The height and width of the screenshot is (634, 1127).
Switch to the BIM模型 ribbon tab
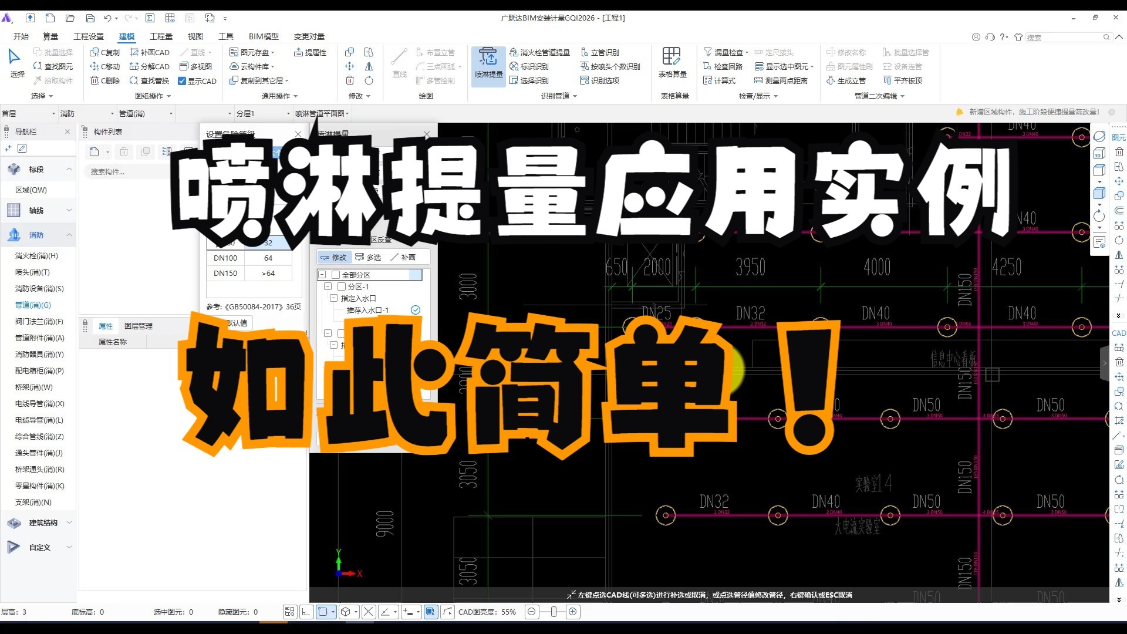[264, 36]
